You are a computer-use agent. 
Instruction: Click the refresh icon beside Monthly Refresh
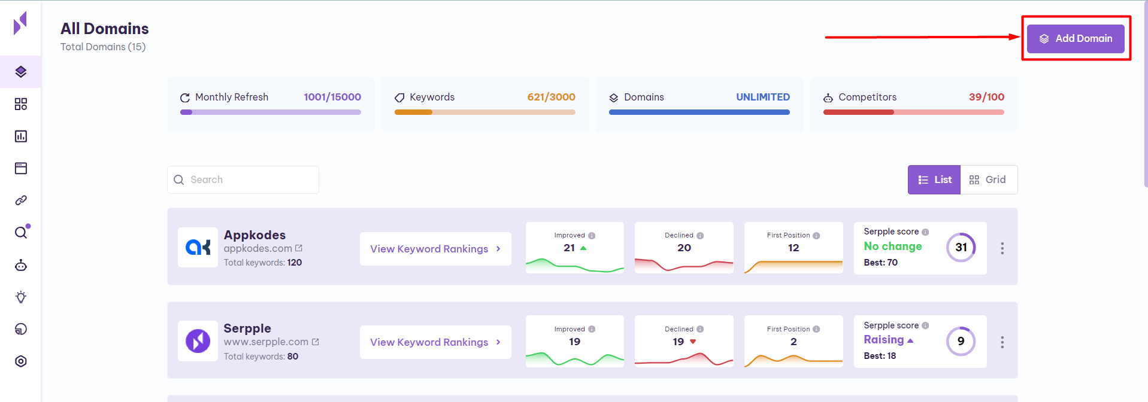[185, 98]
